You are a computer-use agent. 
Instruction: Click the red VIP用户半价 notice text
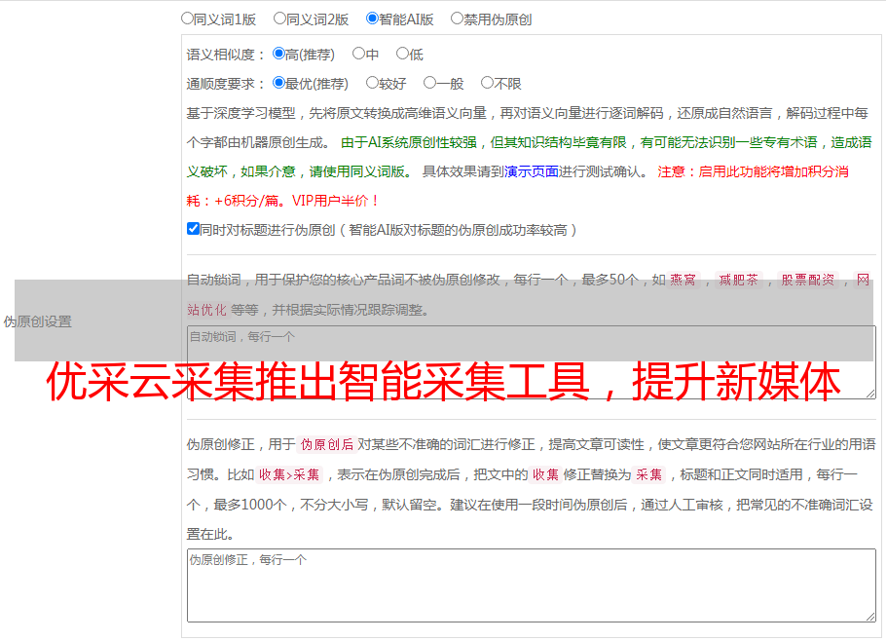pyautogui.click(x=334, y=201)
